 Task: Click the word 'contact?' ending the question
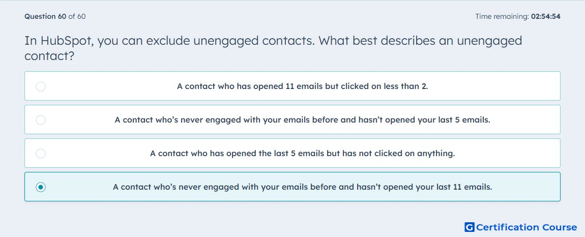pos(49,56)
